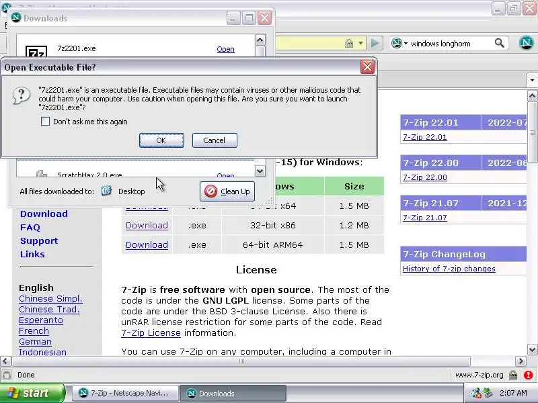Click the 2:07 AM system clock

pos(513,393)
